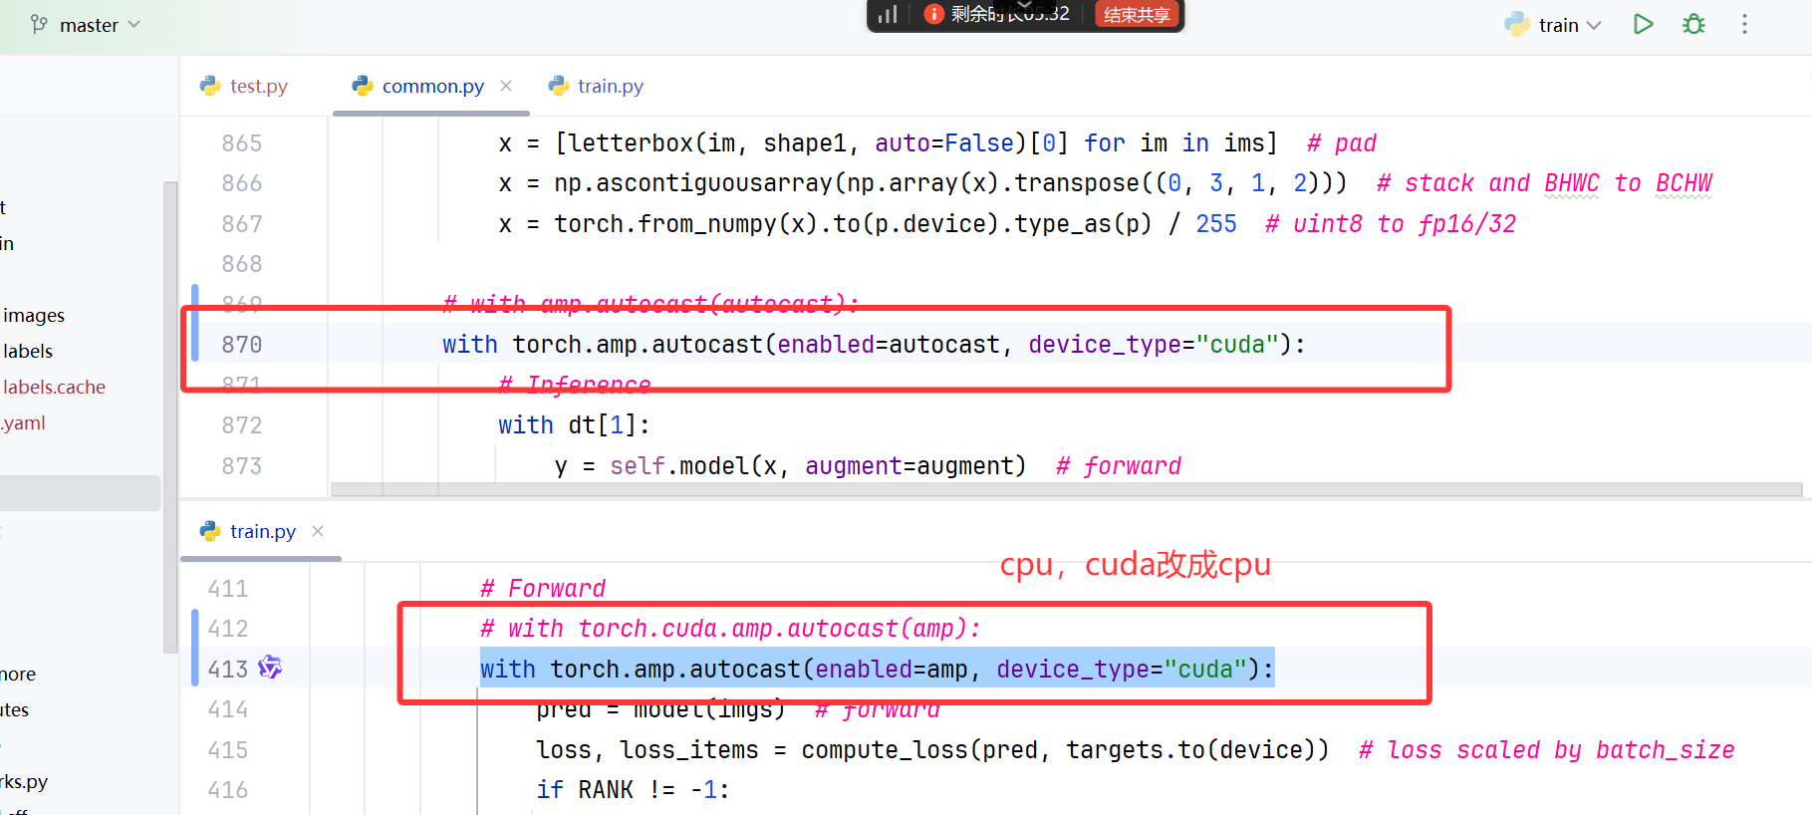Run the train configuration with play icon
The image size is (1812, 815).
1644,24
